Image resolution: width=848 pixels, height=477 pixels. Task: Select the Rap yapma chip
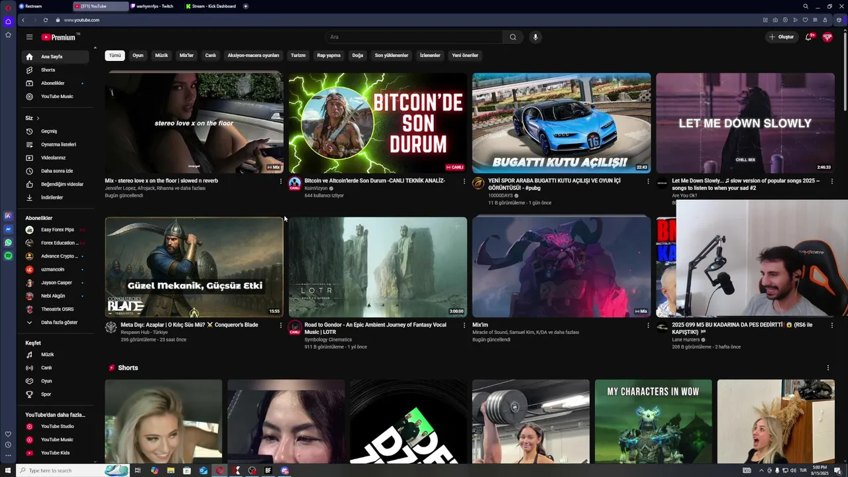coord(329,56)
